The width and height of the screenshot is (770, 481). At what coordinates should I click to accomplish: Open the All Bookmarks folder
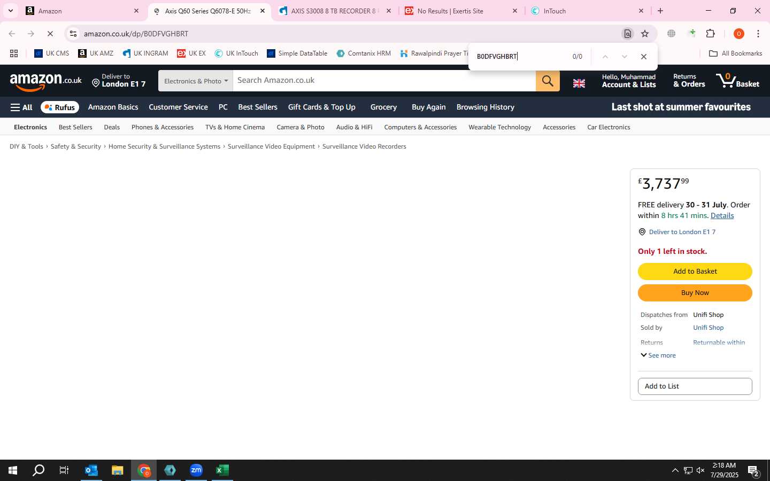point(735,53)
